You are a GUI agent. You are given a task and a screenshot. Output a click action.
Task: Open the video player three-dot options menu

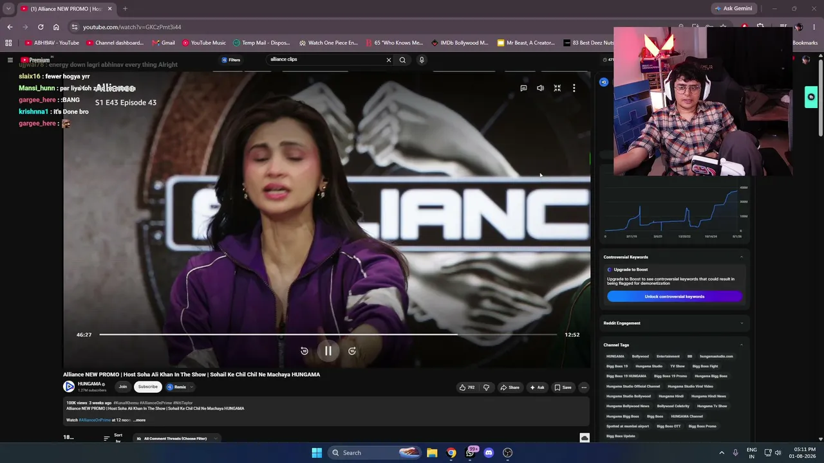pyautogui.click(x=574, y=88)
